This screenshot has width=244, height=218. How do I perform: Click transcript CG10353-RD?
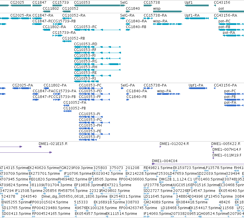tap(97, 47)
